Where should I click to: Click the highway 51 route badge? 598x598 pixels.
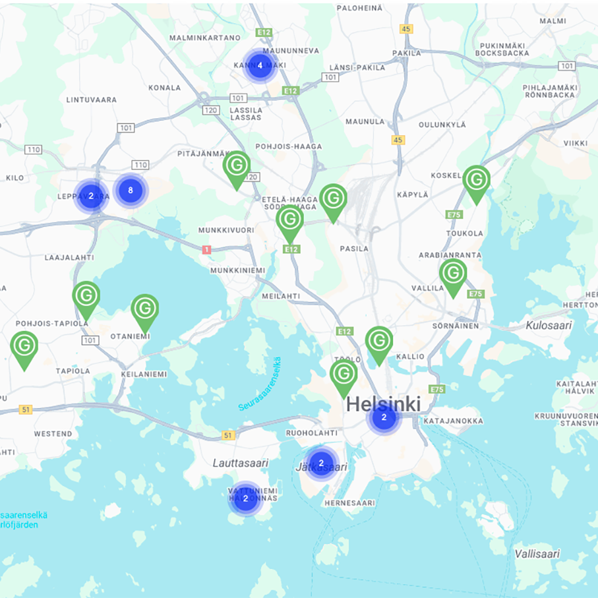(229, 434)
